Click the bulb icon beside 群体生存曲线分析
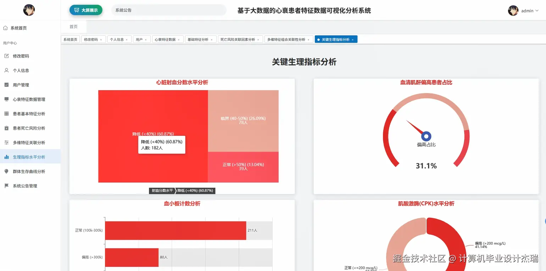The height and width of the screenshot is (271, 546). (x=6, y=171)
